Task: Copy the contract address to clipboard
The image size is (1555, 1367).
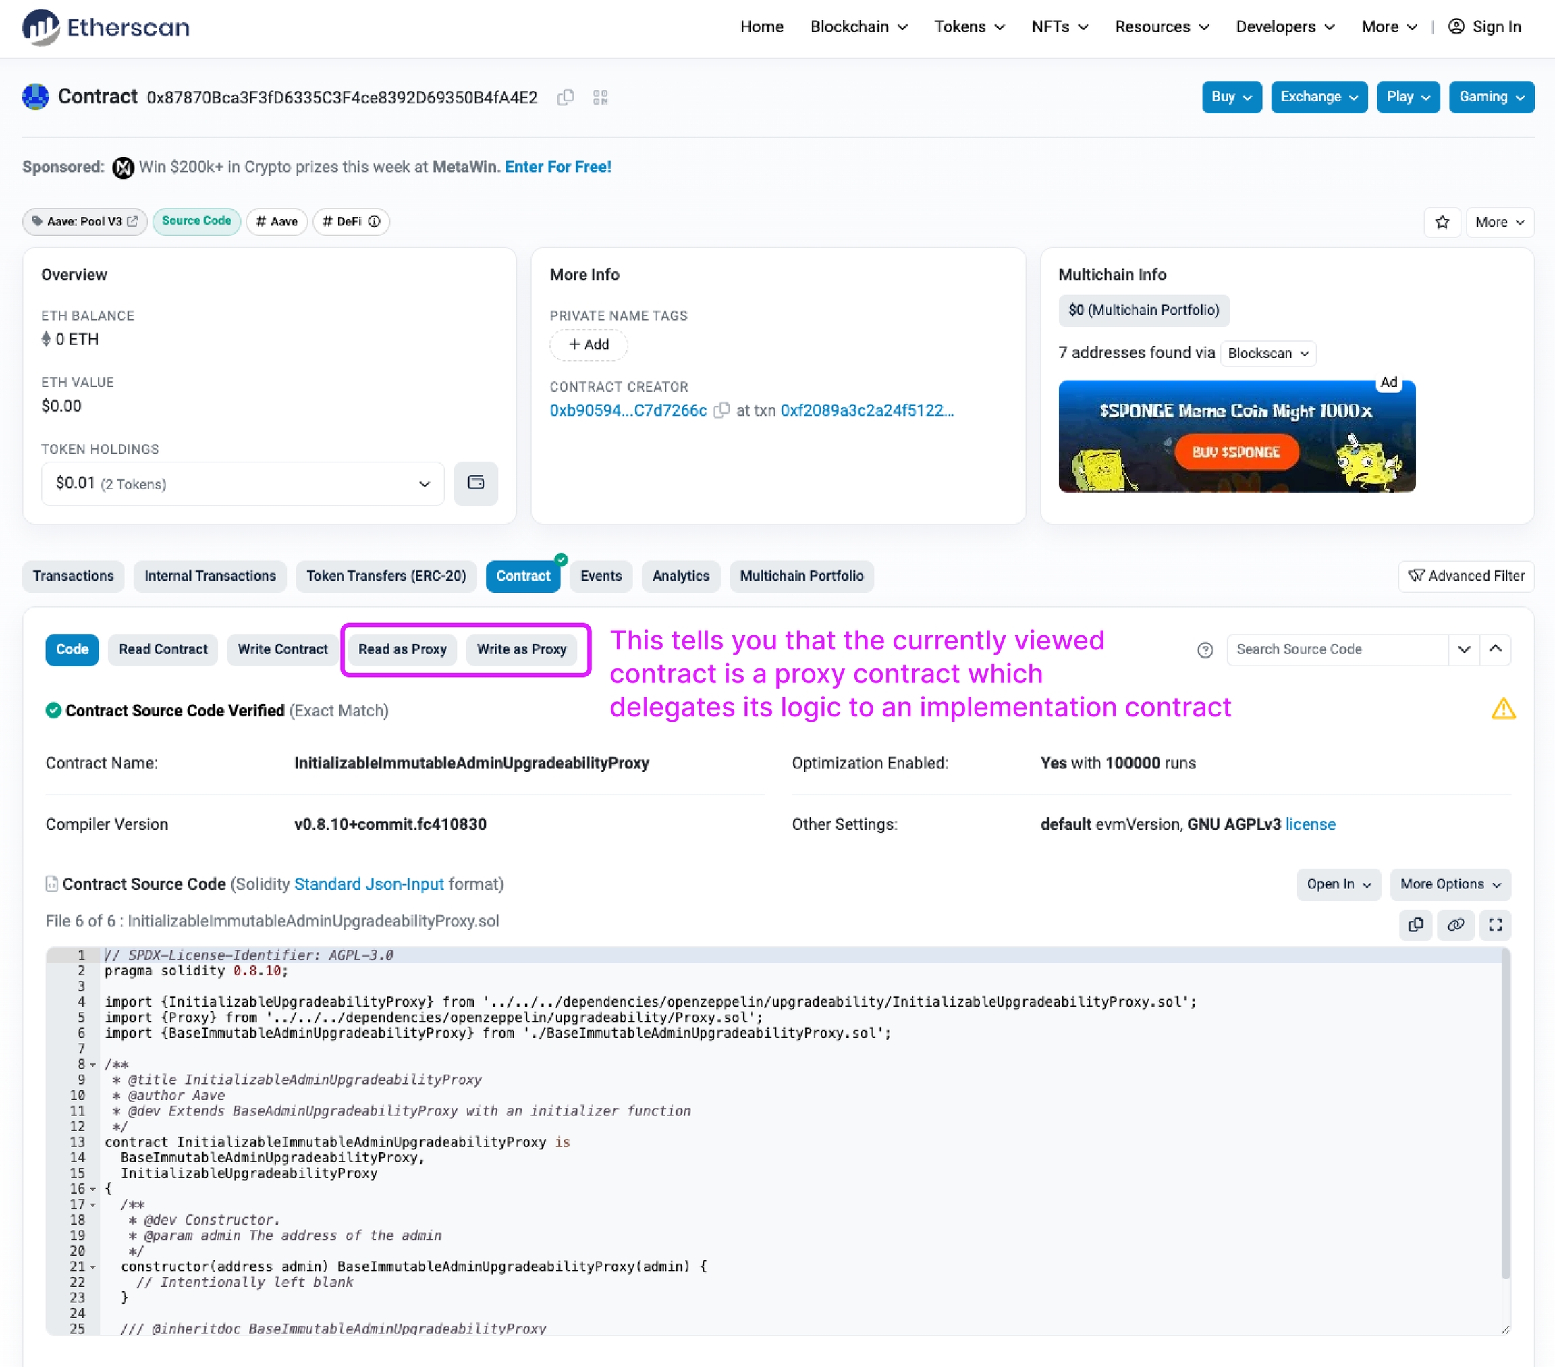Action: pos(564,97)
